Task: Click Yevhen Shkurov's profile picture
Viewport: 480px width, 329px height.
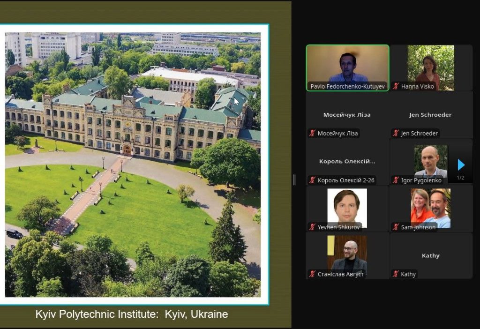Action: (347, 208)
